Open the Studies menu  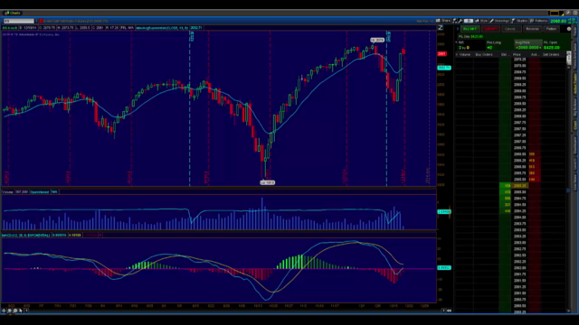coord(520,21)
